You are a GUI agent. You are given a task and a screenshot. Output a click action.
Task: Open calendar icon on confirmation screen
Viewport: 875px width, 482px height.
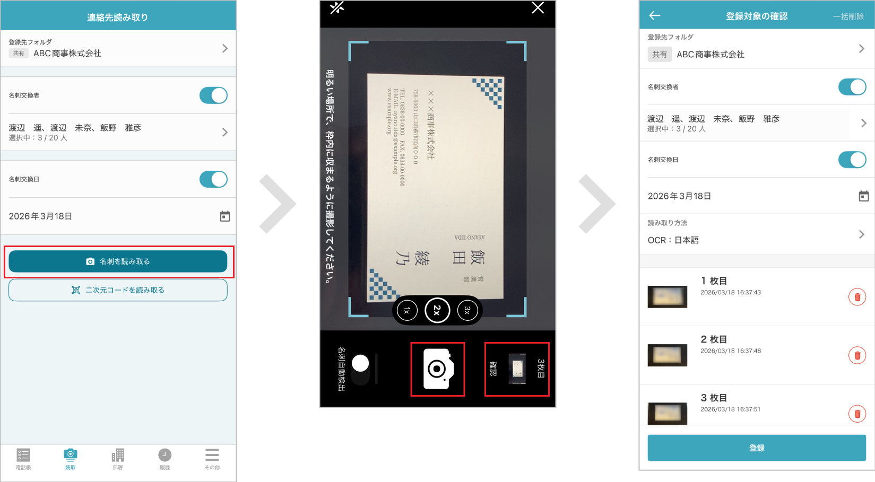863,196
